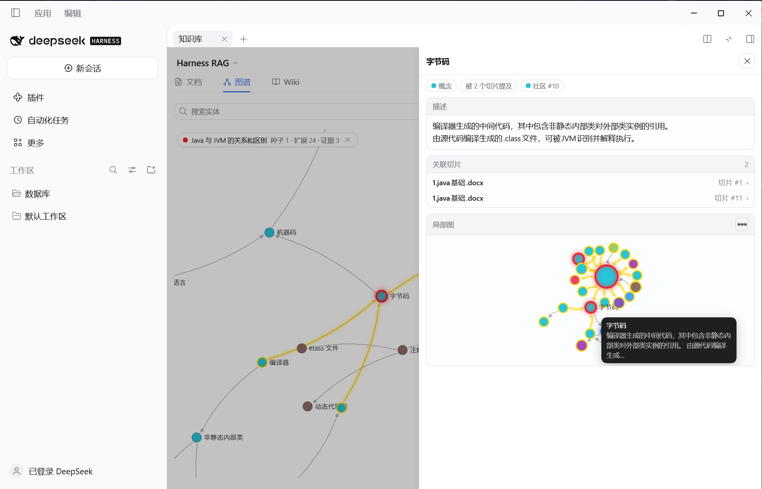The height and width of the screenshot is (489, 762).
Task: Open the 应用 menu
Action: (42, 13)
